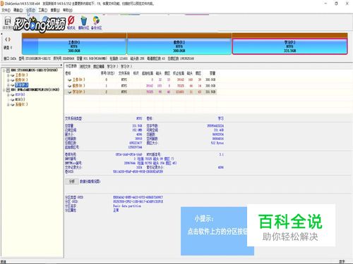Click 300.0GB capacity in 工作 row

[210, 80]
